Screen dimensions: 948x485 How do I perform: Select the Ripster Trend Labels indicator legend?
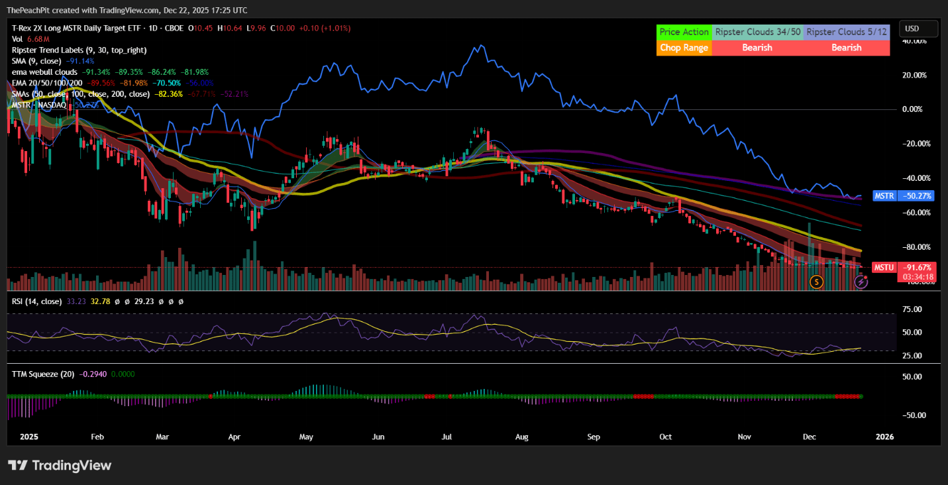[79, 50]
